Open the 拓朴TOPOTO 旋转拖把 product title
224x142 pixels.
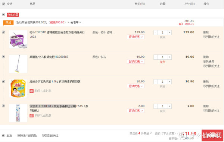(x=57, y=34)
